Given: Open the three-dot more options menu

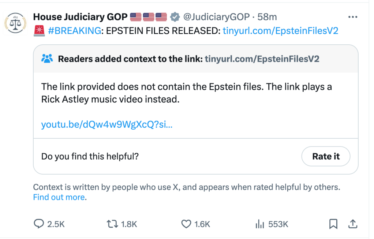Looking at the screenshot, I should click(x=352, y=17).
